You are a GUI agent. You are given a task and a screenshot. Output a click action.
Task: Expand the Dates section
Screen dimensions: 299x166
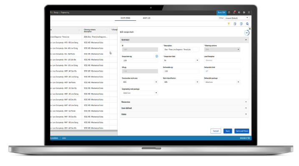click(x=184, y=114)
